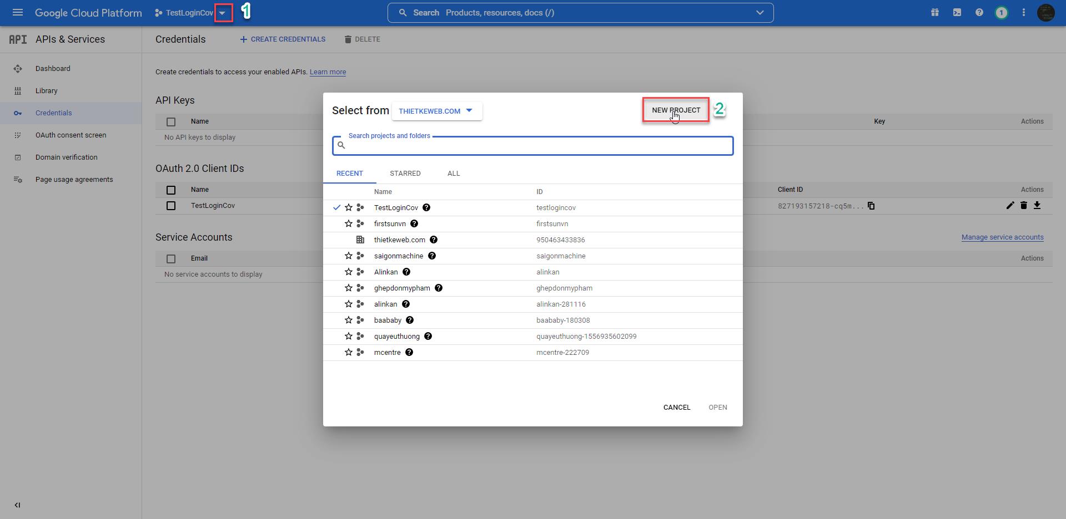Collapse the side navigation panel
The image size is (1066, 519).
pyautogui.click(x=17, y=505)
